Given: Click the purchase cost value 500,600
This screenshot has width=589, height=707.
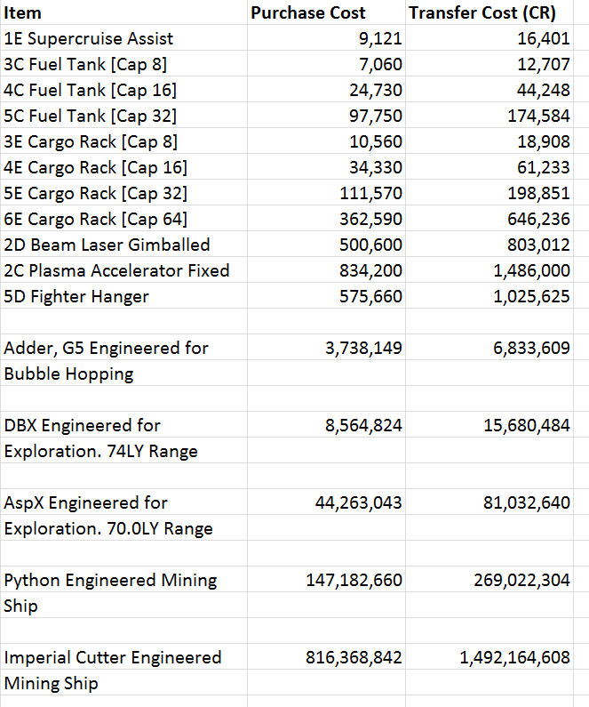Looking at the screenshot, I should [x=370, y=245].
